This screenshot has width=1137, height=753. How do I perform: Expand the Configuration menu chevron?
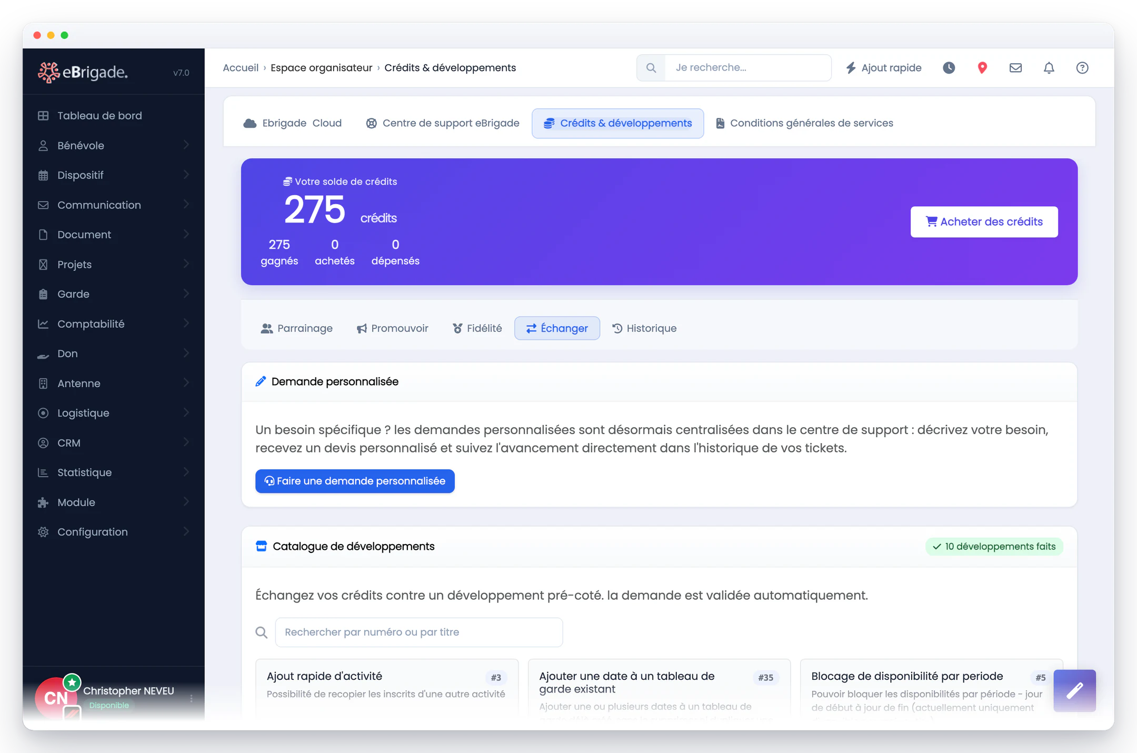[186, 531]
